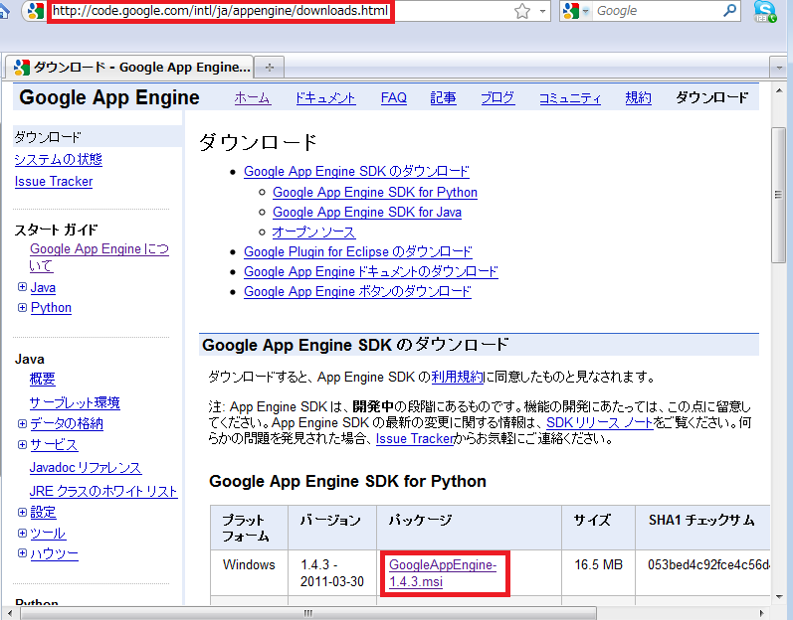Open 規約 in the top navigation
The width and height of the screenshot is (793, 620).
pyautogui.click(x=638, y=97)
